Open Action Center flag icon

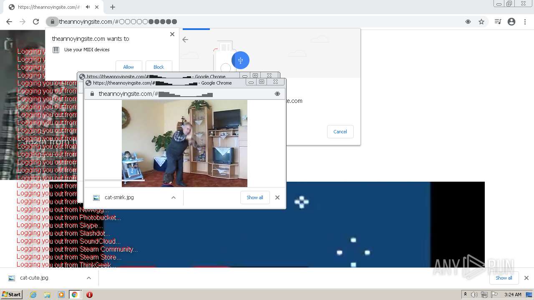pyautogui.click(x=494, y=295)
